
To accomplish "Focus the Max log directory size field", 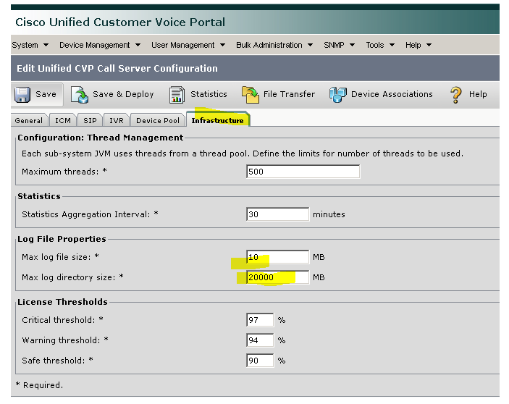I will click(x=277, y=277).
